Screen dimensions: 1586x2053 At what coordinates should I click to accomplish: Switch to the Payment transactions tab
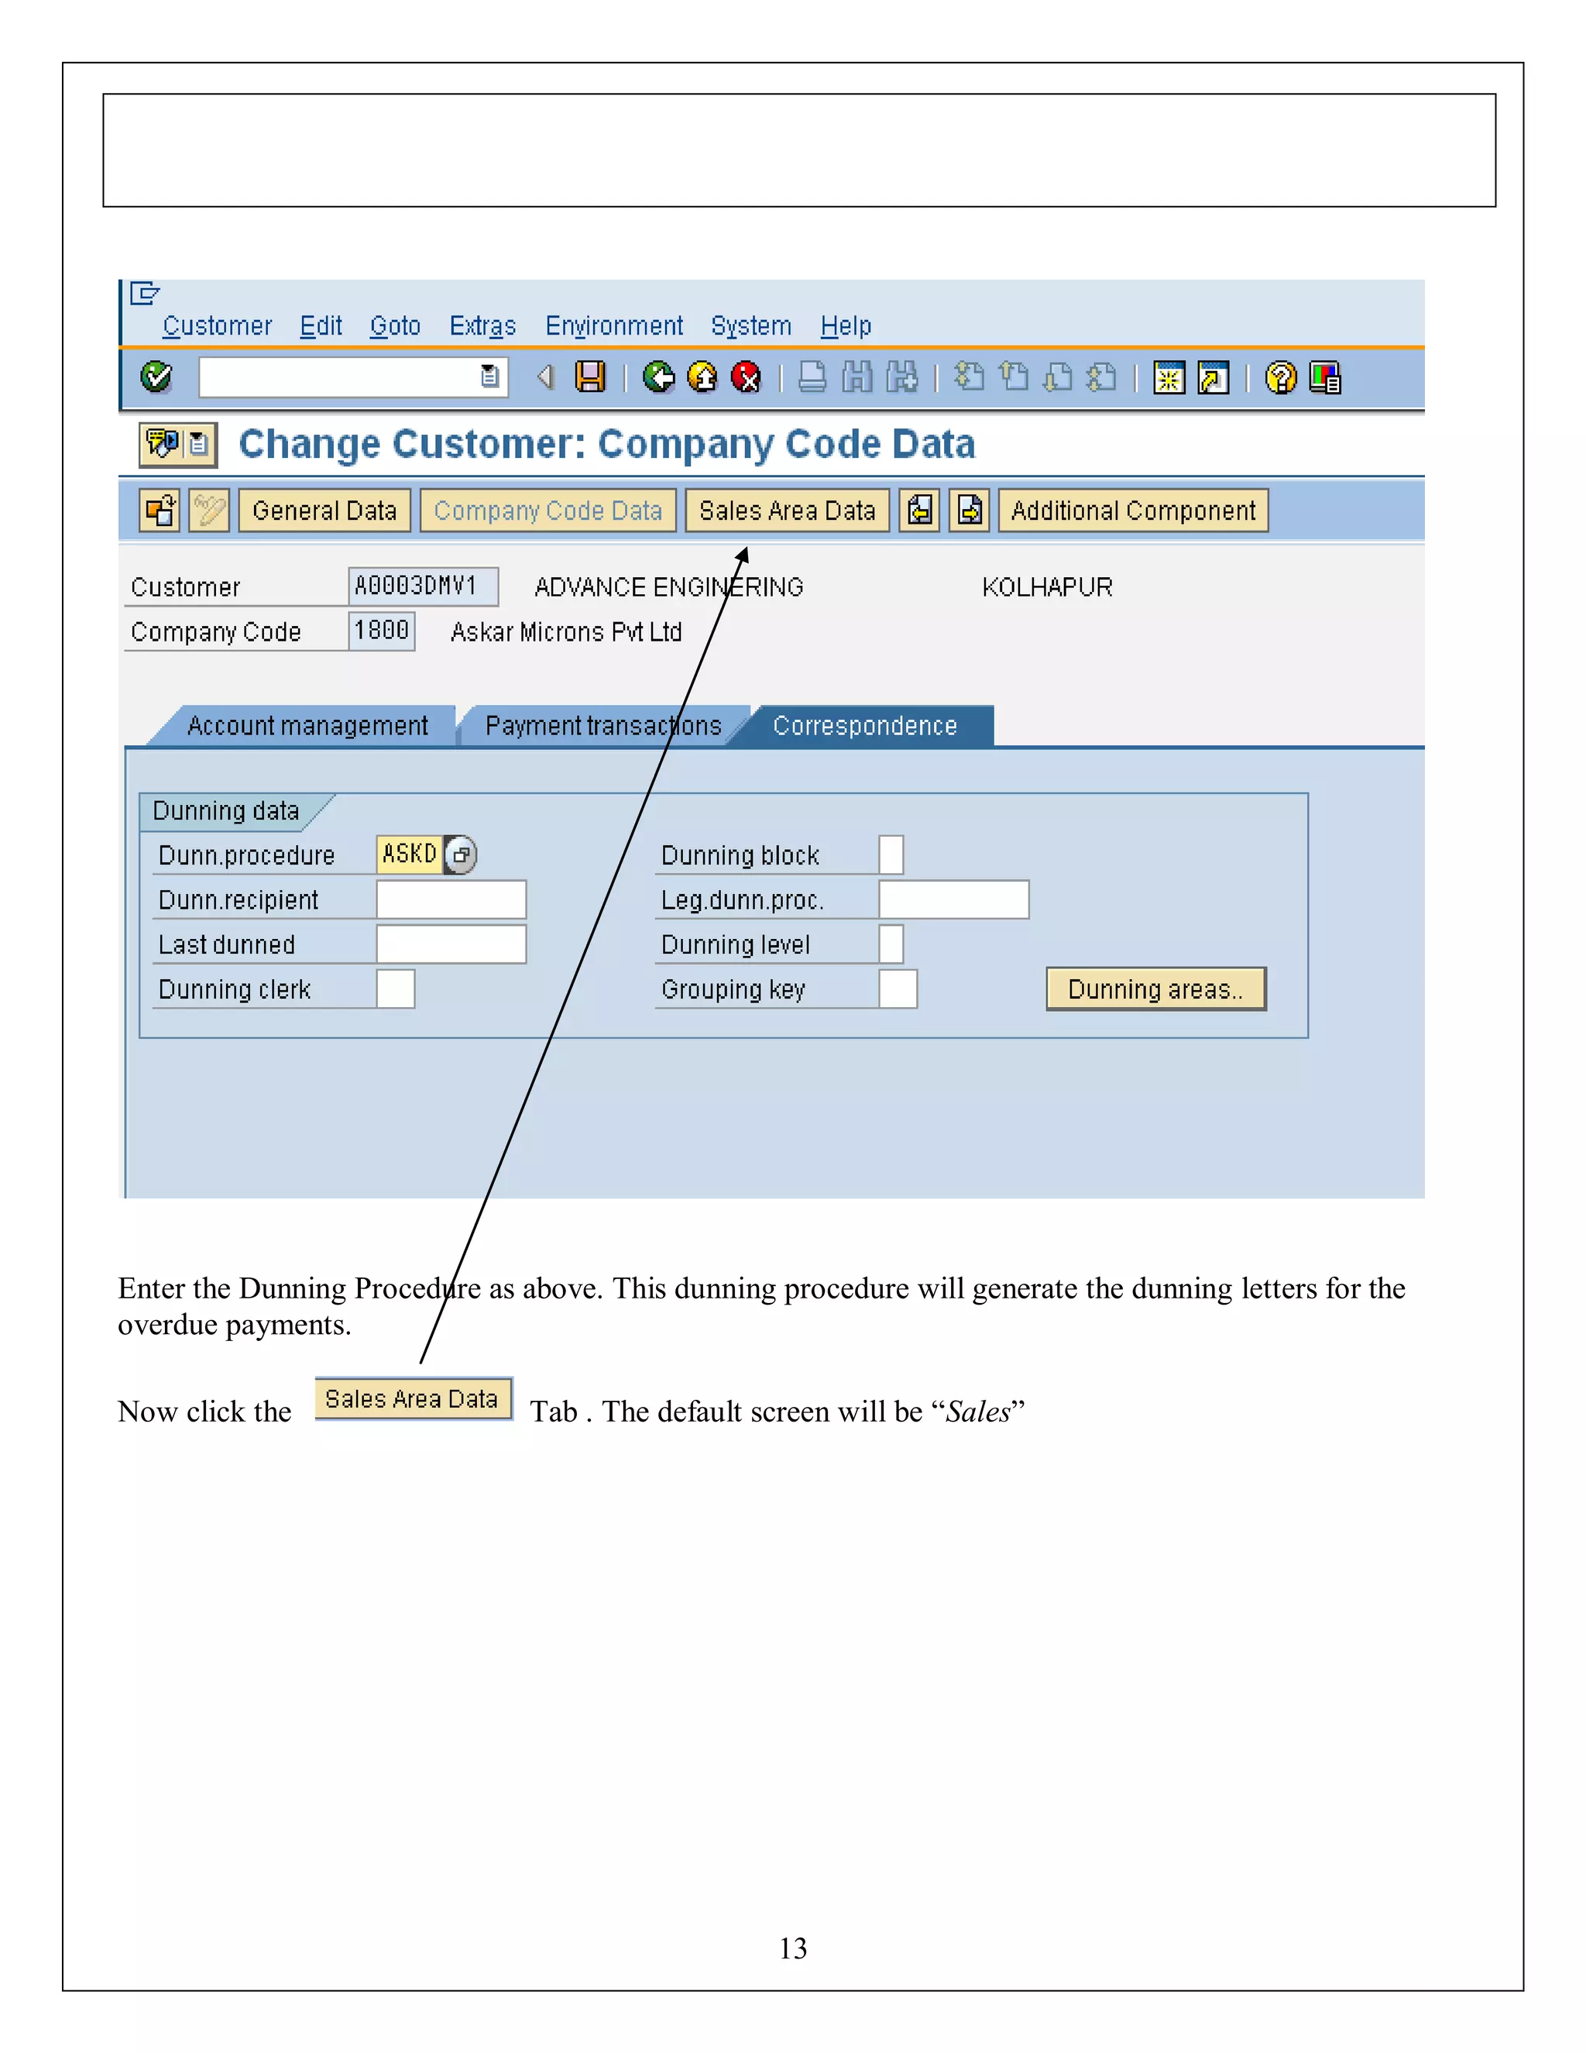pyautogui.click(x=602, y=726)
